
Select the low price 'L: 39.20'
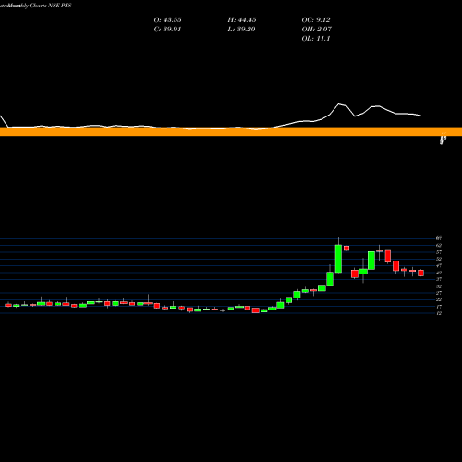coord(242,30)
